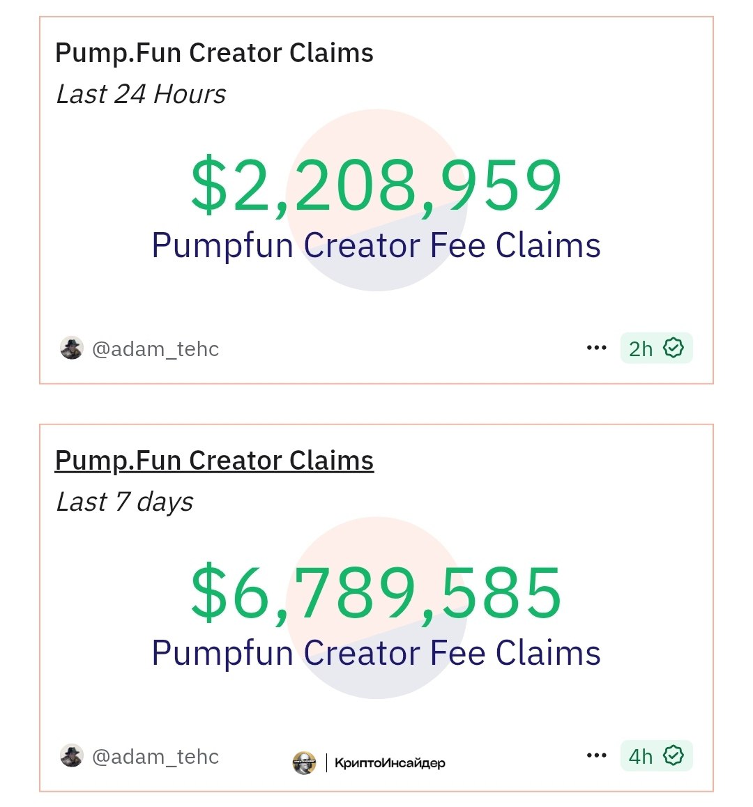Click adam_tehc avatar on the top card
753x807 pixels.
pos(72,348)
